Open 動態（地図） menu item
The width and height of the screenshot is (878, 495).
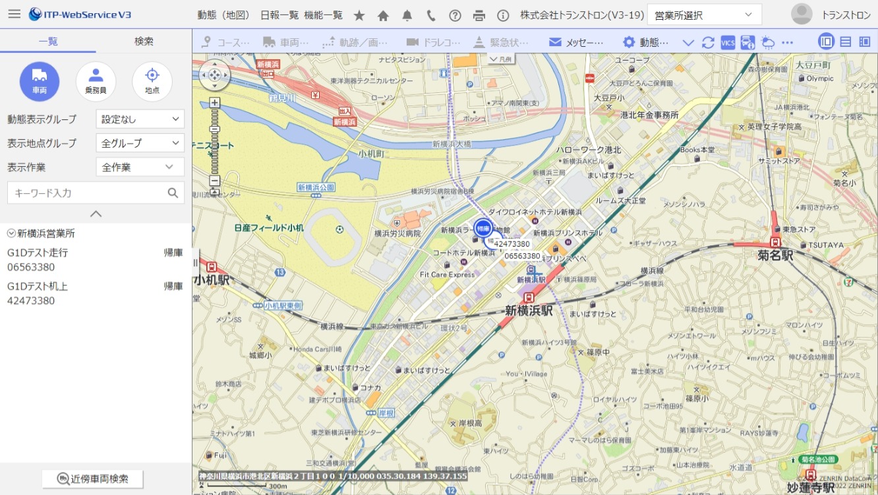(x=224, y=15)
